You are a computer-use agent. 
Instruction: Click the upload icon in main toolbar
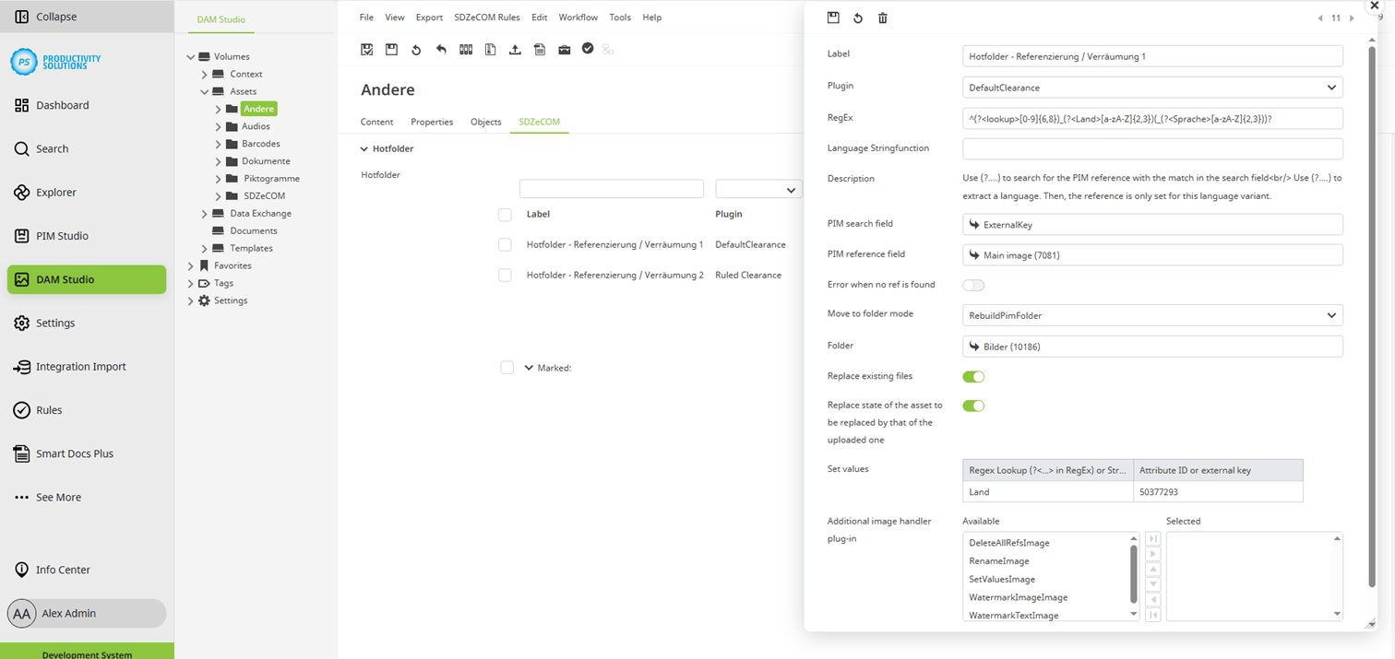pos(515,50)
